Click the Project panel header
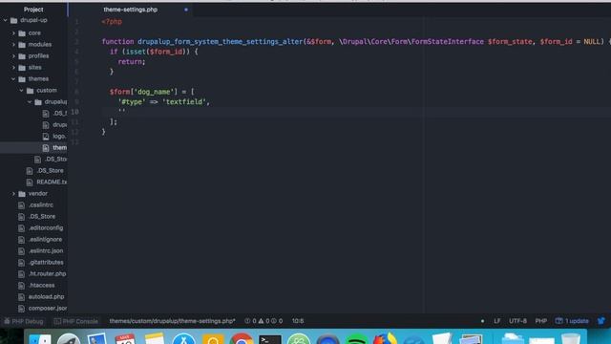The image size is (611, 344). point(33,10)
